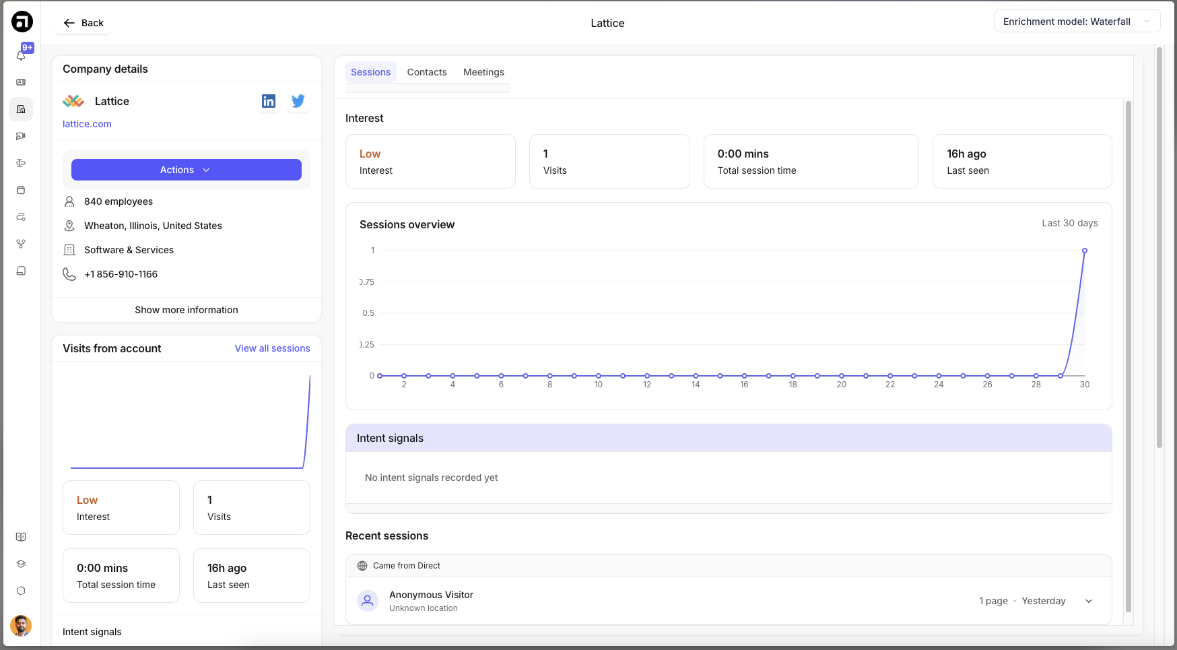This screenshot has height=650, width=1177.
Task: Click the day 2 data point on chart
Action: (x=404, y=376)
